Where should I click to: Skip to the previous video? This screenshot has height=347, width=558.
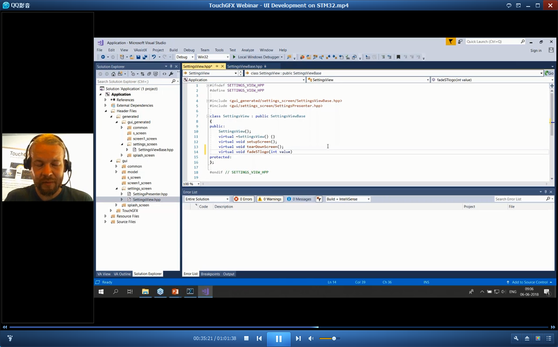pyautogui.click(x=259, y=338)
